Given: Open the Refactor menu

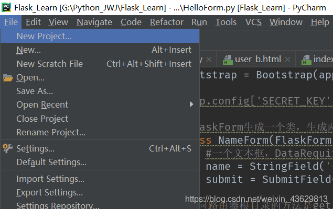Looking at the screenshot, I should pos(167,22).
